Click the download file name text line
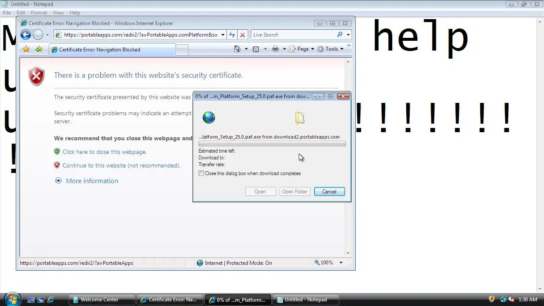The width and height of the screenshot is (544, 306). click(x=269, y=137)
